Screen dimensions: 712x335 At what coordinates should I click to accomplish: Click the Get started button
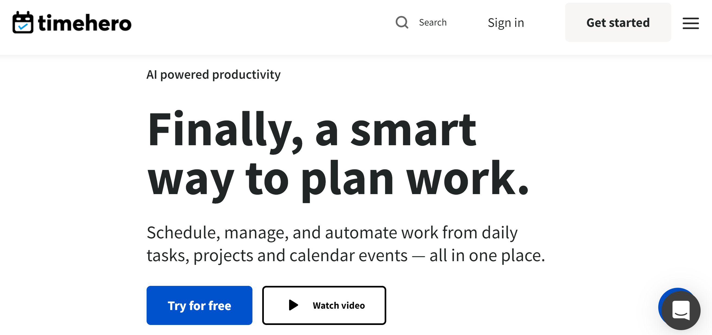click(x=618, y=22)
